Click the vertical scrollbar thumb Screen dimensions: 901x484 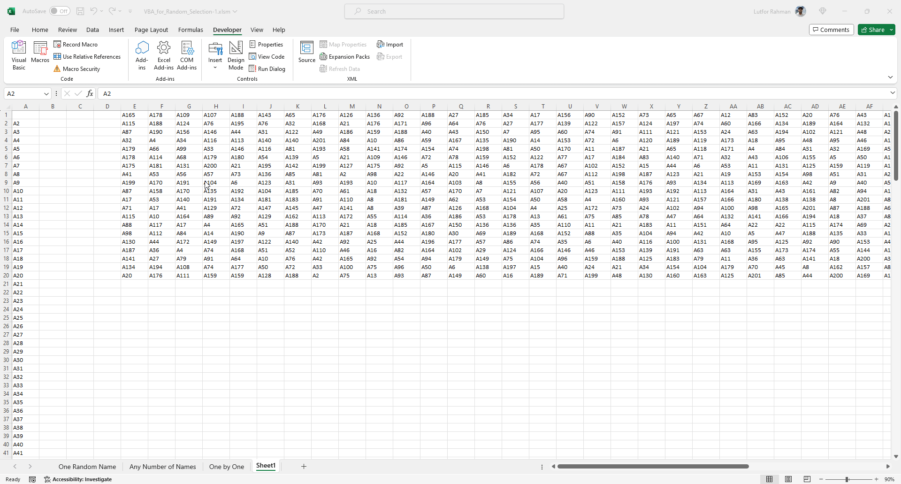click(896, 146)
